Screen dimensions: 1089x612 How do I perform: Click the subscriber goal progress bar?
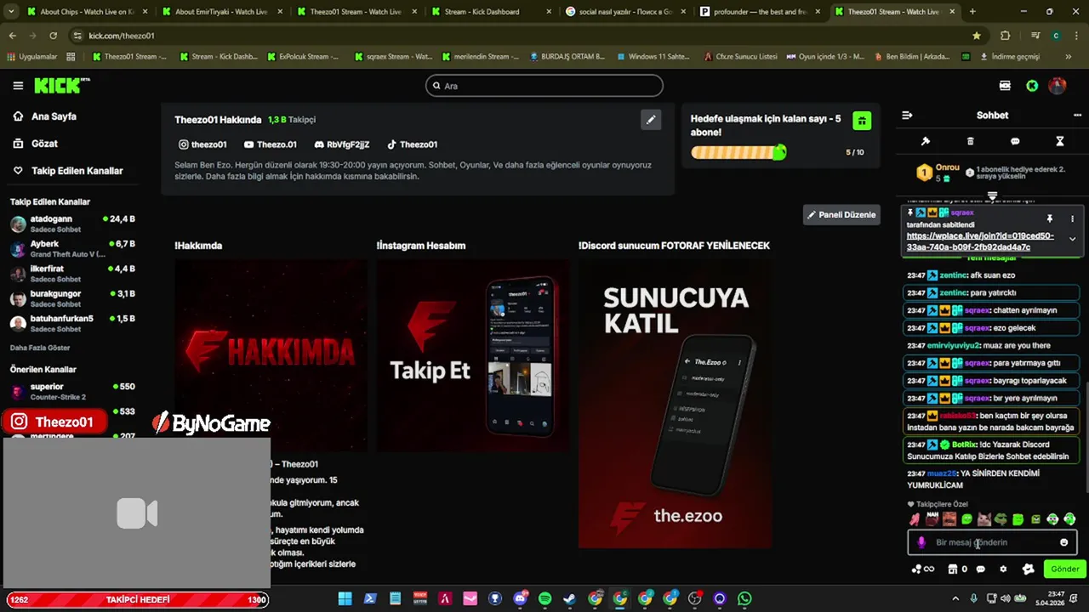[x=738, y=152]
